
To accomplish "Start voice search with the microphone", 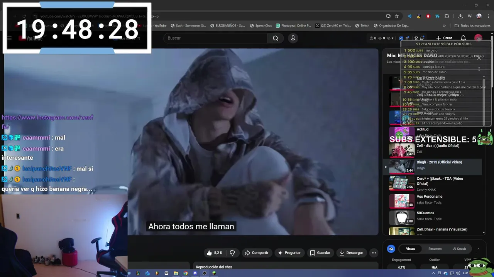I will pos(293,38).
